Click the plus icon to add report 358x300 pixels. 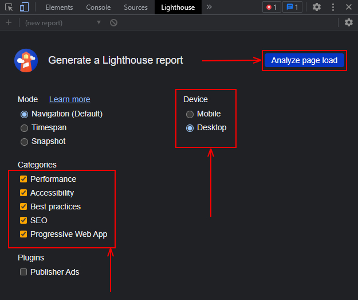(x=9, y=22)
